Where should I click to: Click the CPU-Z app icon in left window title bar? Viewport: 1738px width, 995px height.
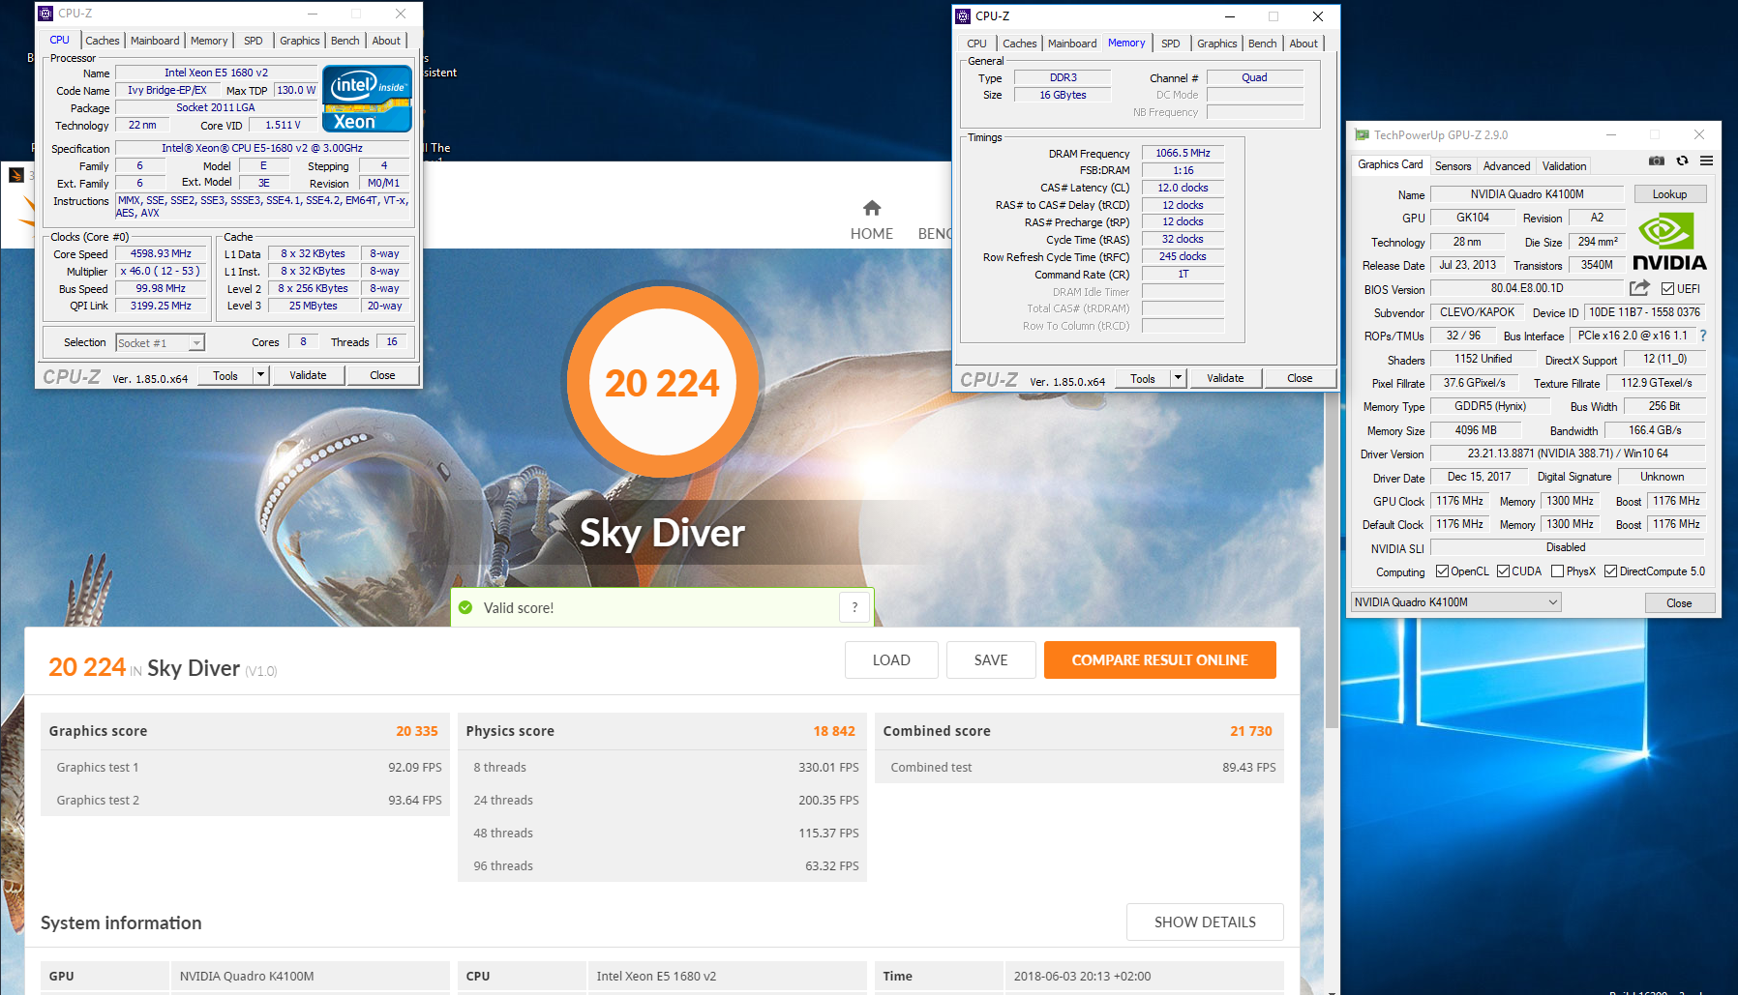coord(45,14)
